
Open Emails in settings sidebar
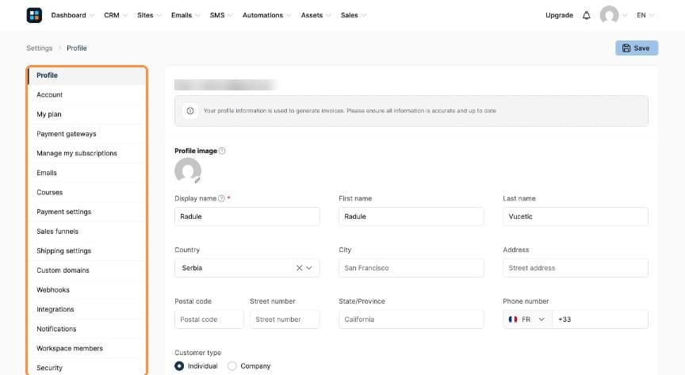click(x=86, y=173)
